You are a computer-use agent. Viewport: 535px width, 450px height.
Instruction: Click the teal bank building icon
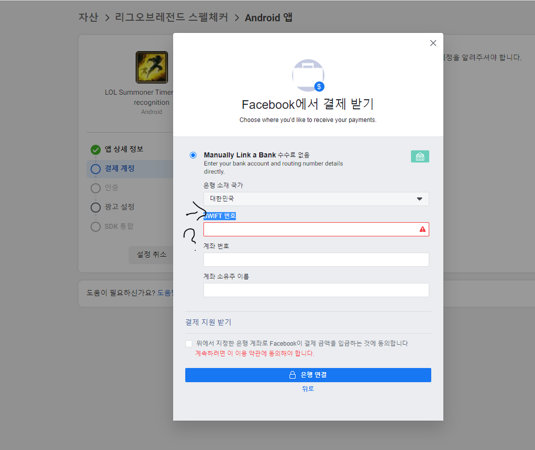coord(420,156)
